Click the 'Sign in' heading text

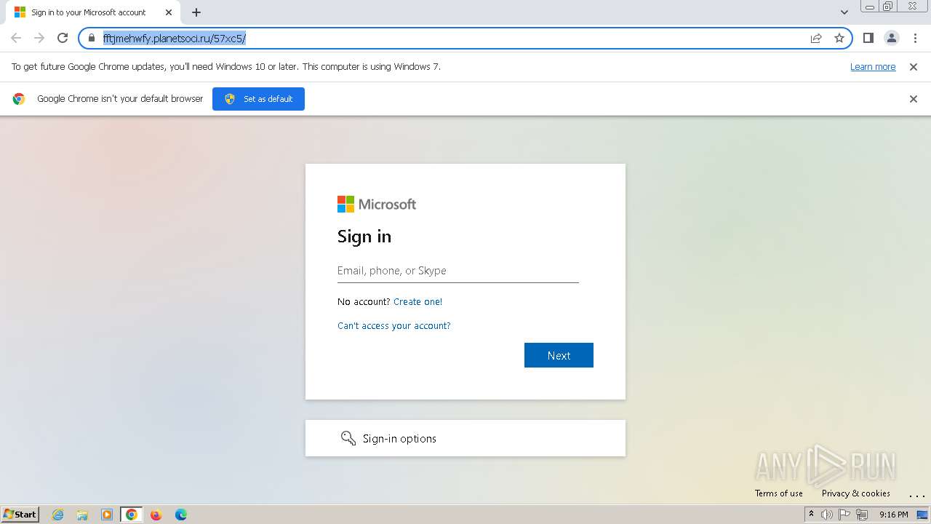(364, 237)
